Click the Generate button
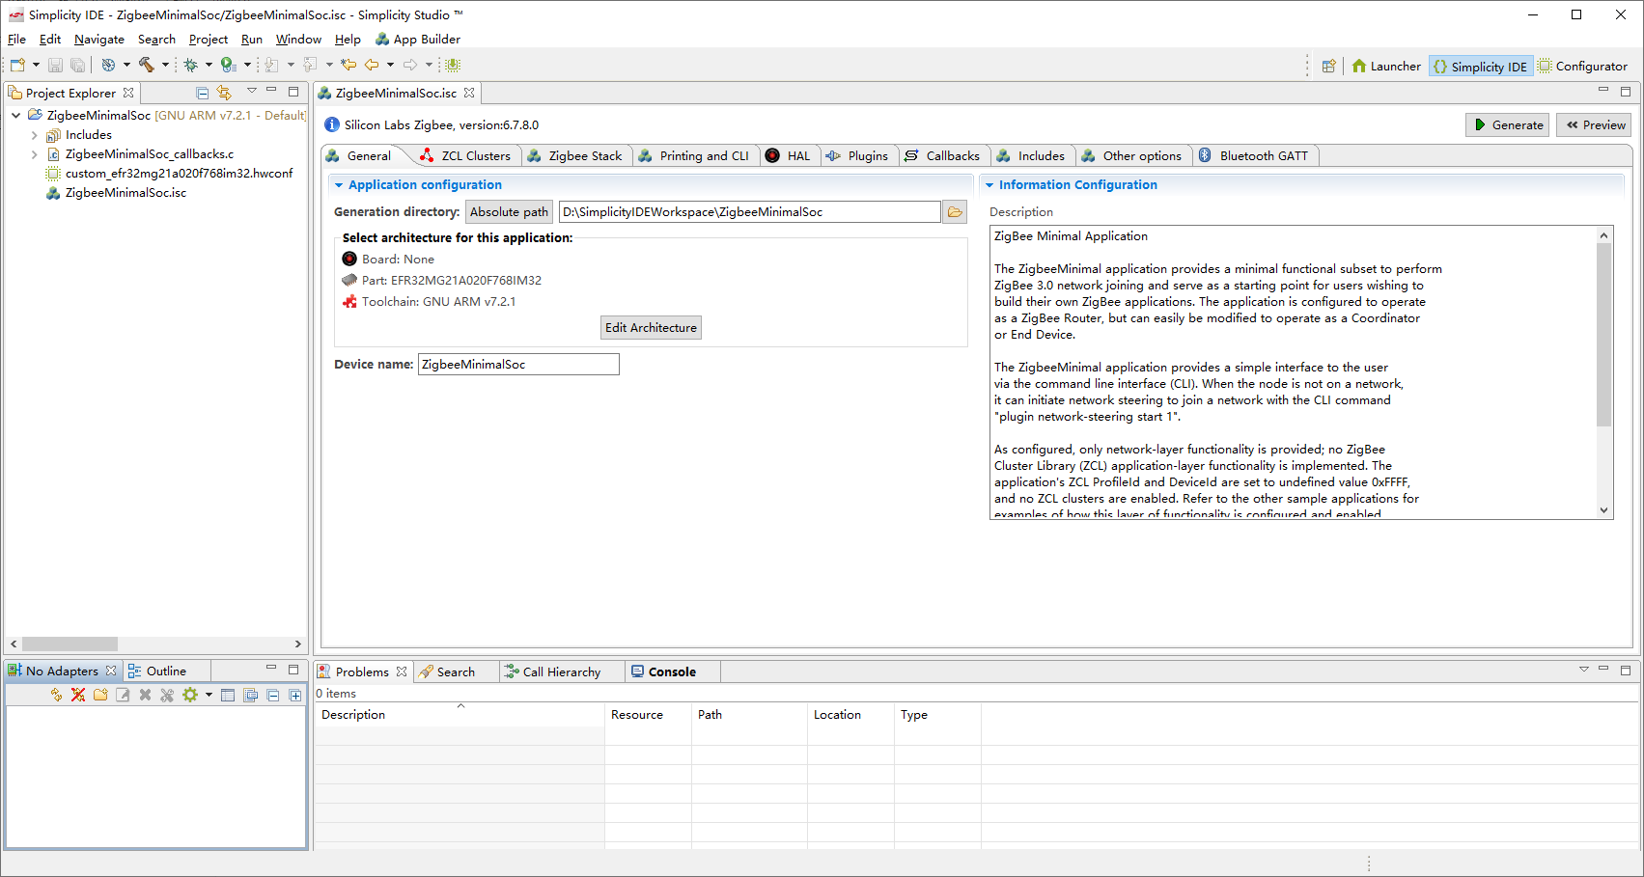Image resolution: width=1644 pixels, height=877 pixels. (x=1508, y=125)
